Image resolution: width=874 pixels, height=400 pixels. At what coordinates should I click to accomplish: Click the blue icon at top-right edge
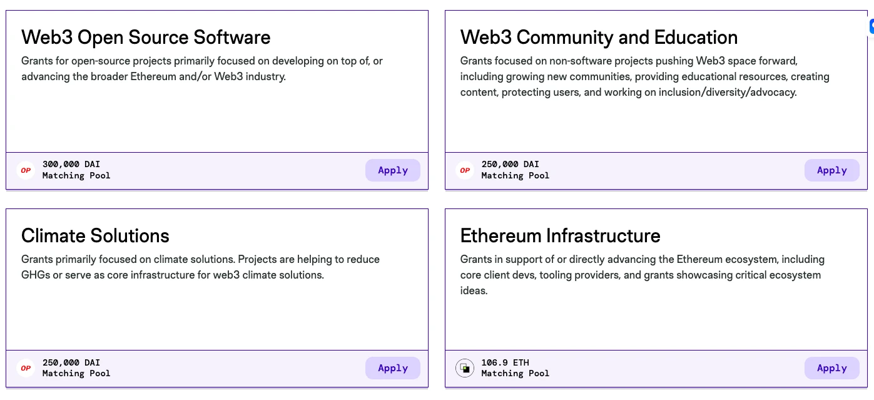coord(871,26)
